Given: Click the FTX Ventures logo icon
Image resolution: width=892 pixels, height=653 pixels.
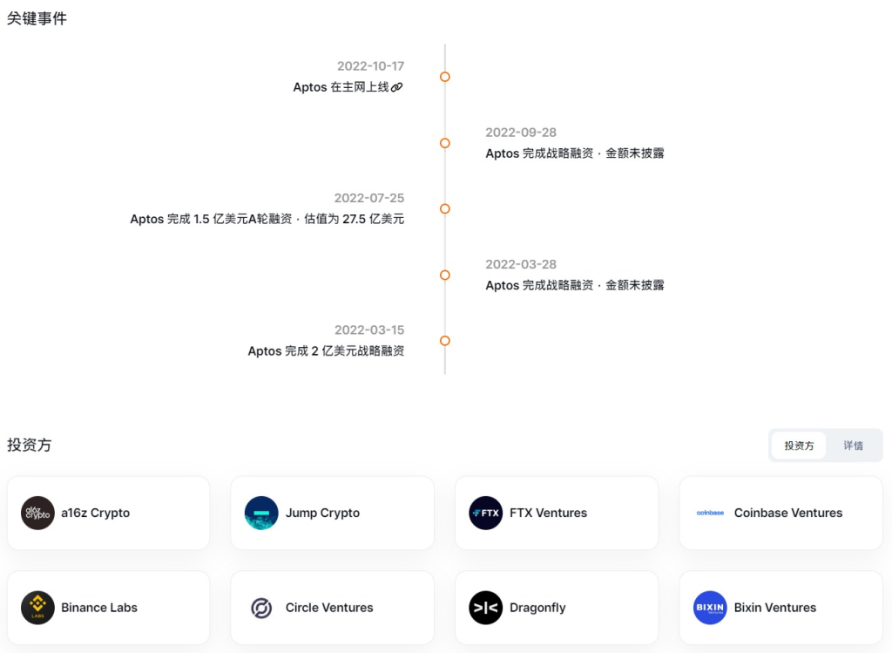Looking at the screenshot, I should [x=485, y=513].
